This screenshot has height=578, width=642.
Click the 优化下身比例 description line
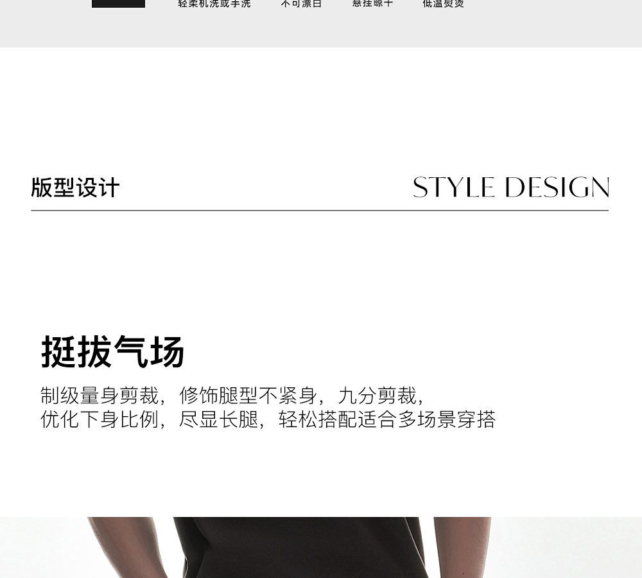click(268, 419)
